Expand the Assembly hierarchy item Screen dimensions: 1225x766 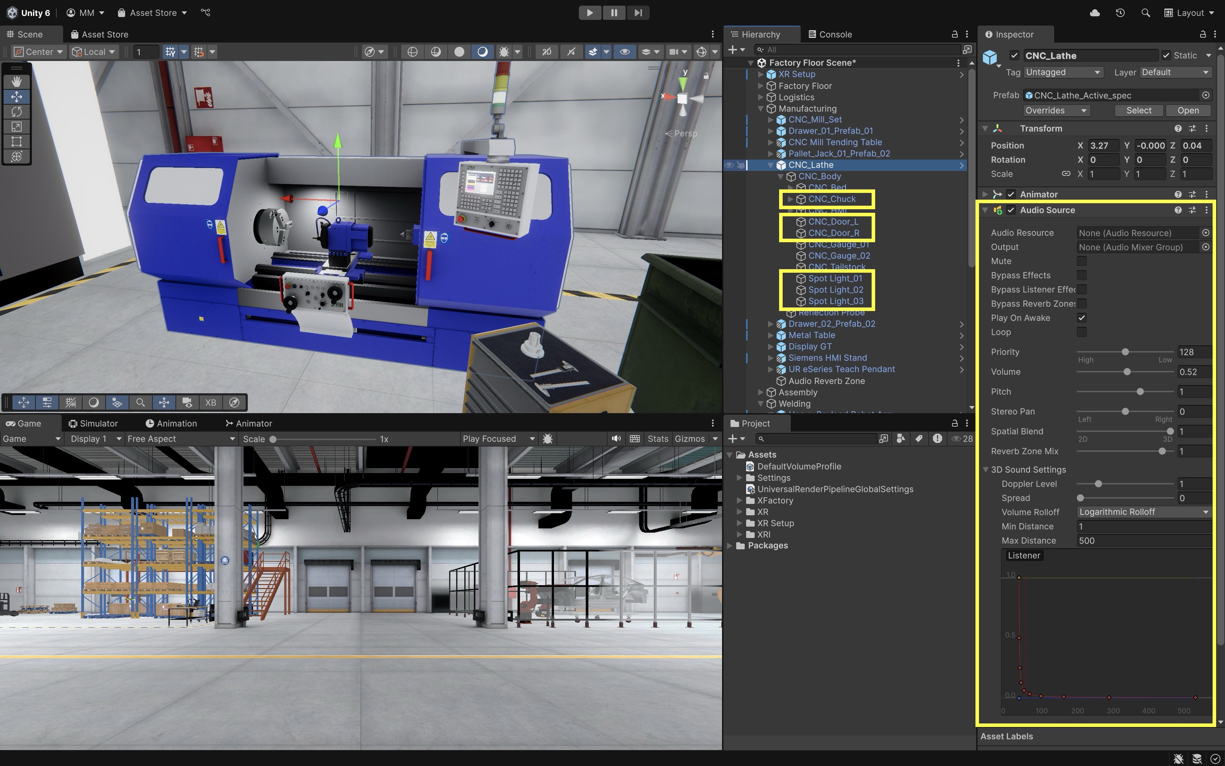click(760, 393)
